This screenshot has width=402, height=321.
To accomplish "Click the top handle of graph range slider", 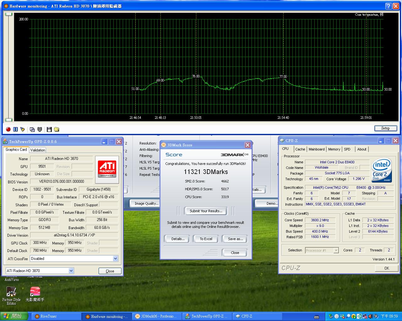I will (9, 14).
